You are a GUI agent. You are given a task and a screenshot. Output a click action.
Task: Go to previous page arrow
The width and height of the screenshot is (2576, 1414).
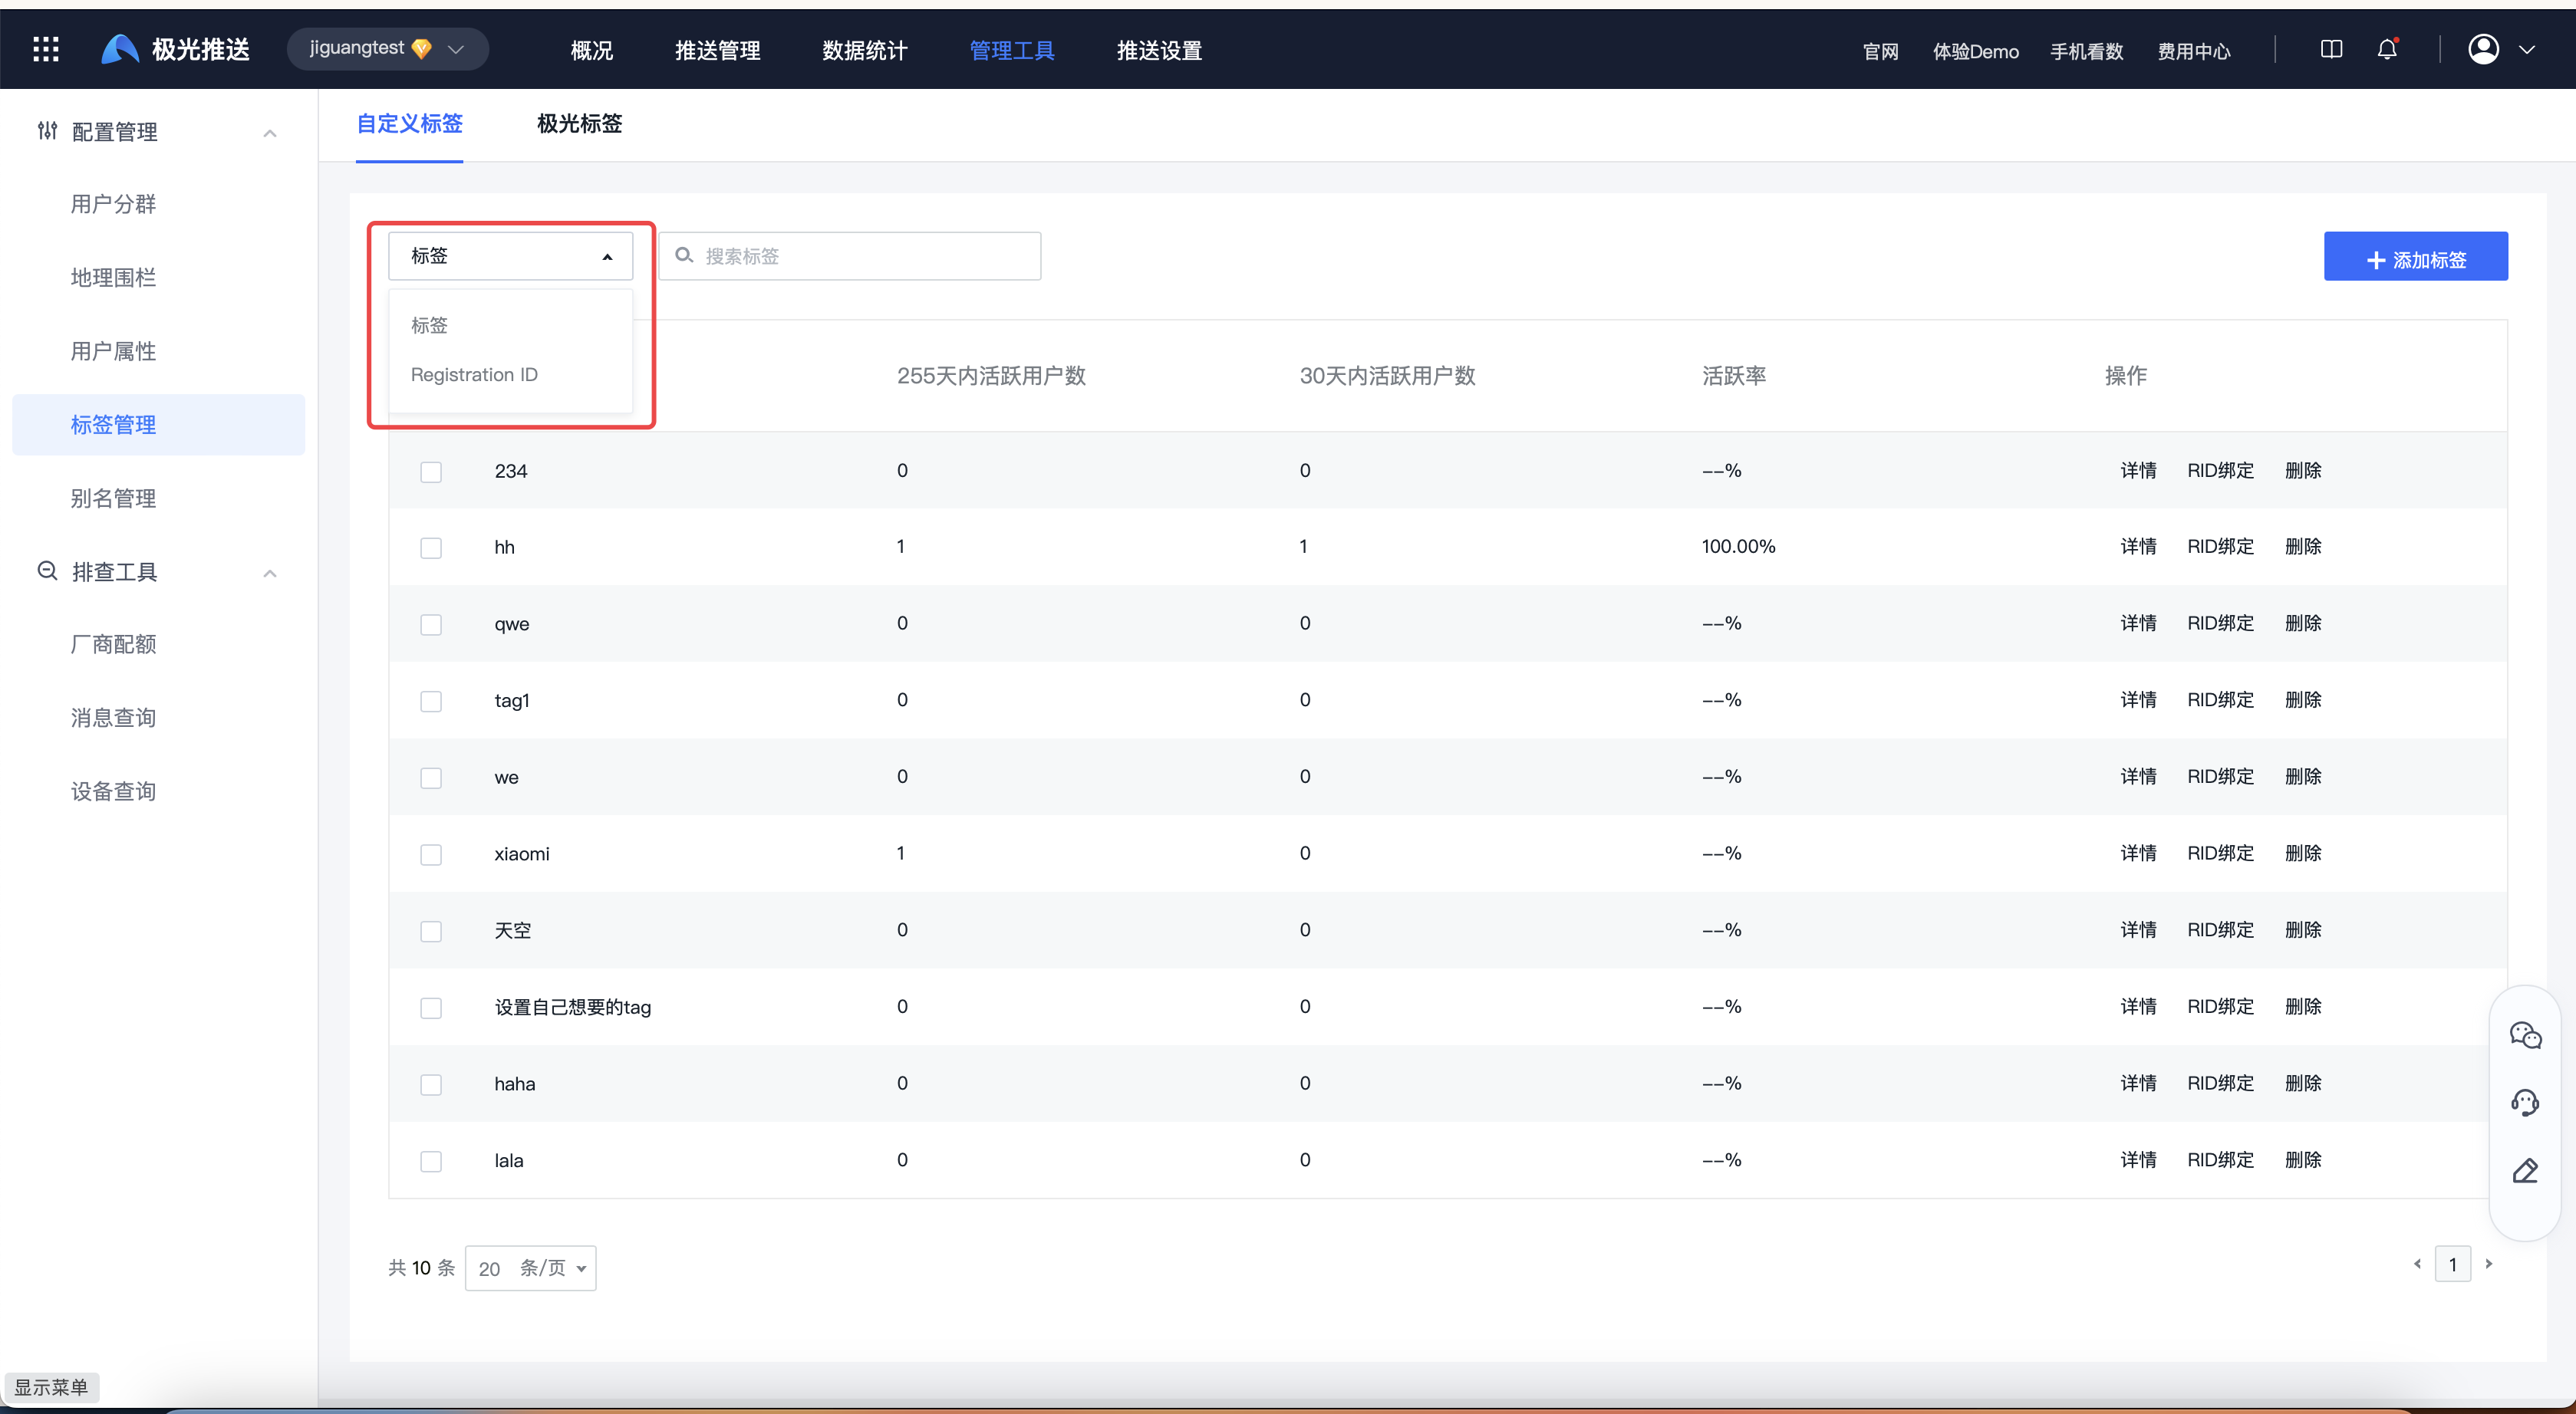pyautogui.click(x=2417, y=1264)
